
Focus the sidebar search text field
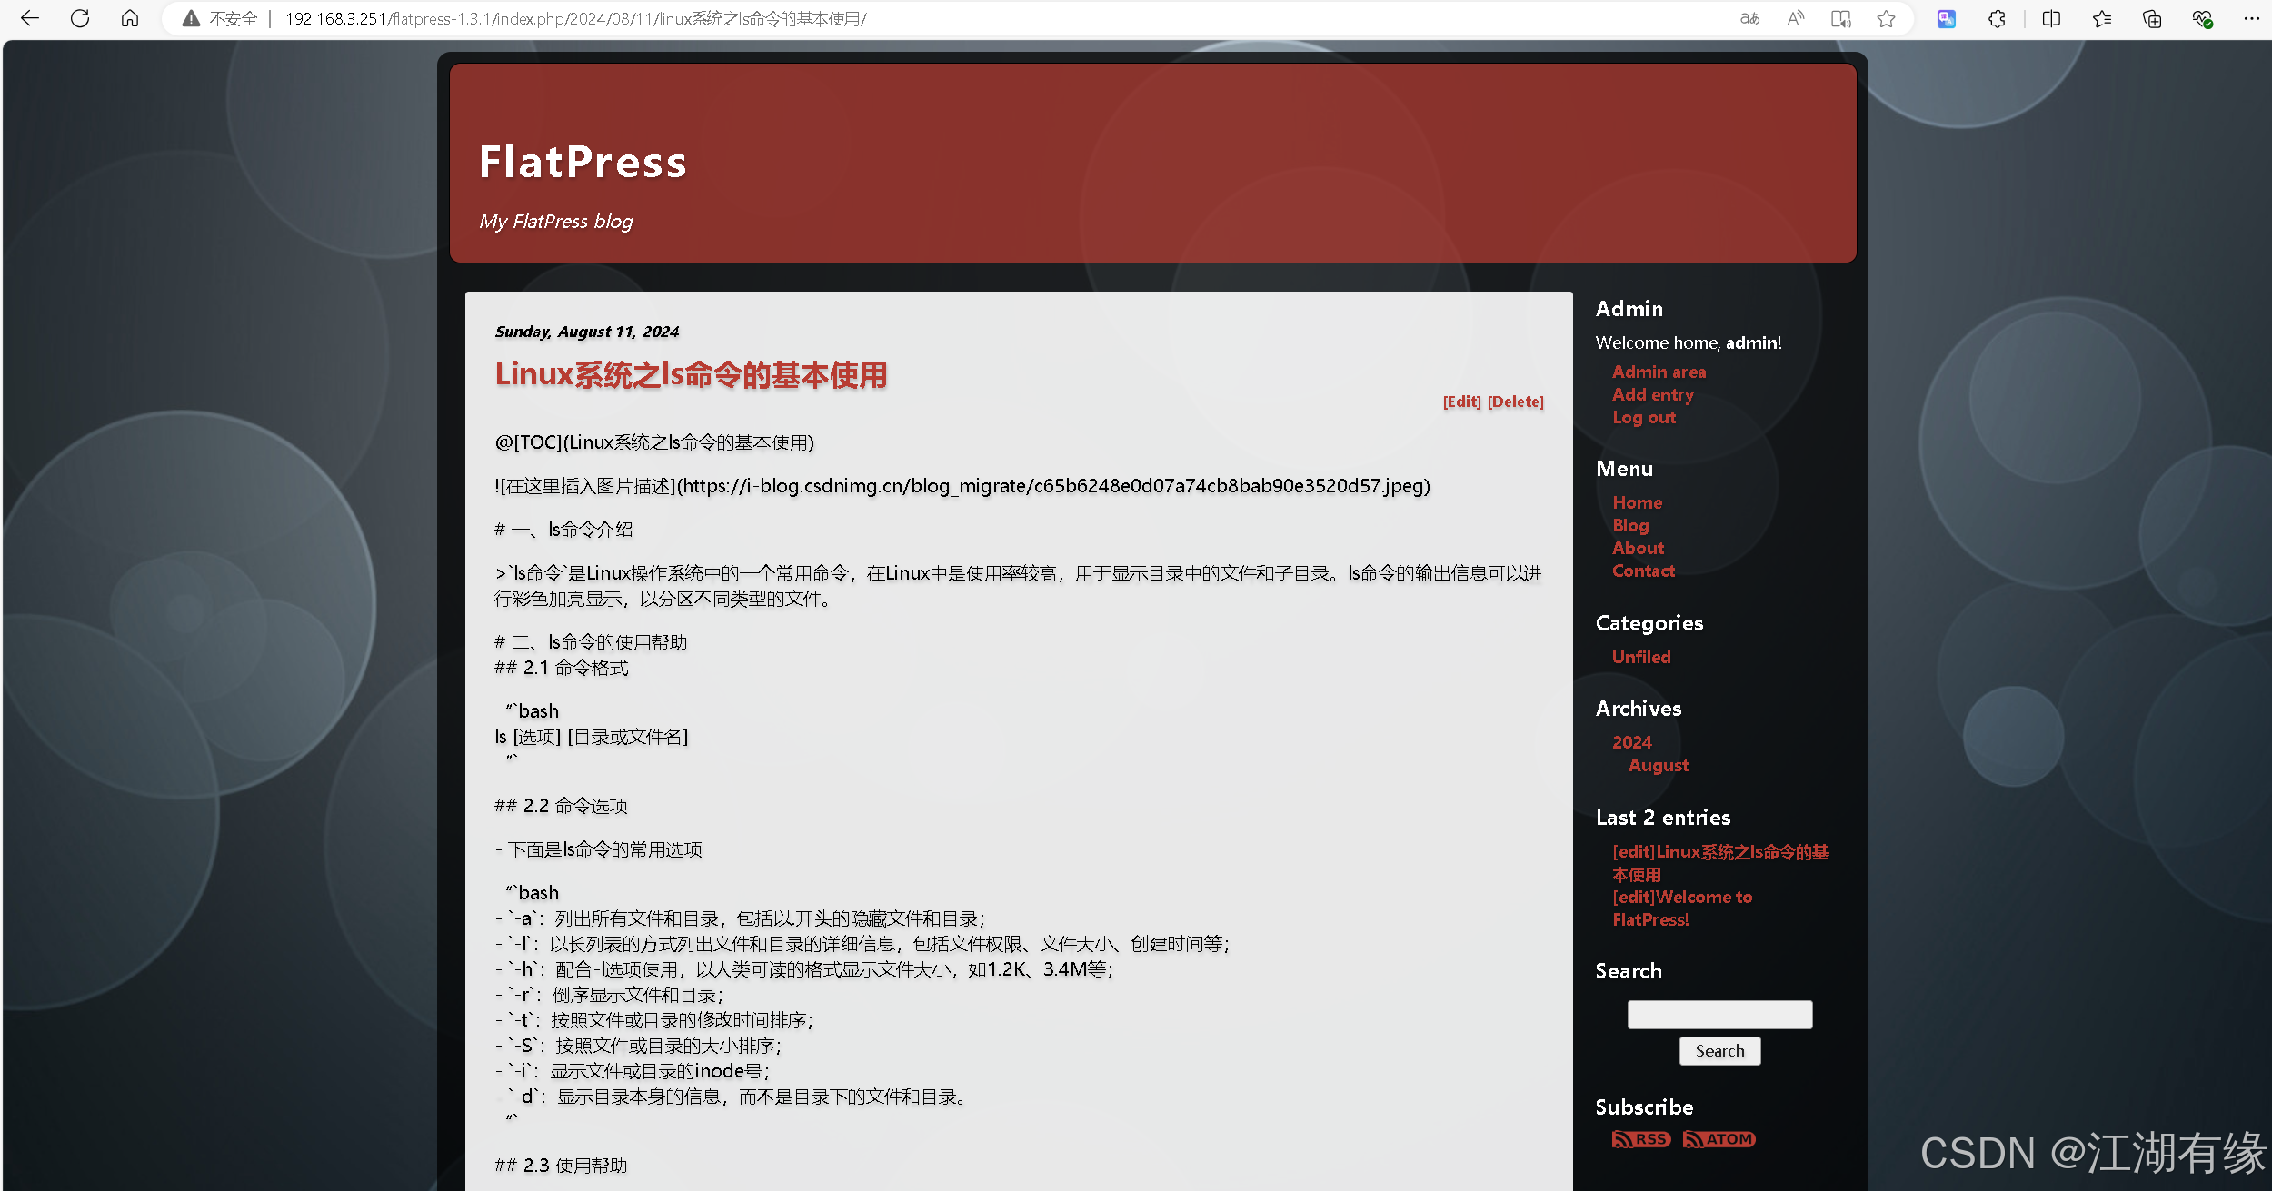click(x=1719, y=1014)
